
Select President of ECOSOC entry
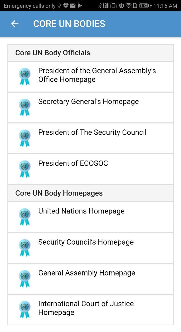(90, 169)
